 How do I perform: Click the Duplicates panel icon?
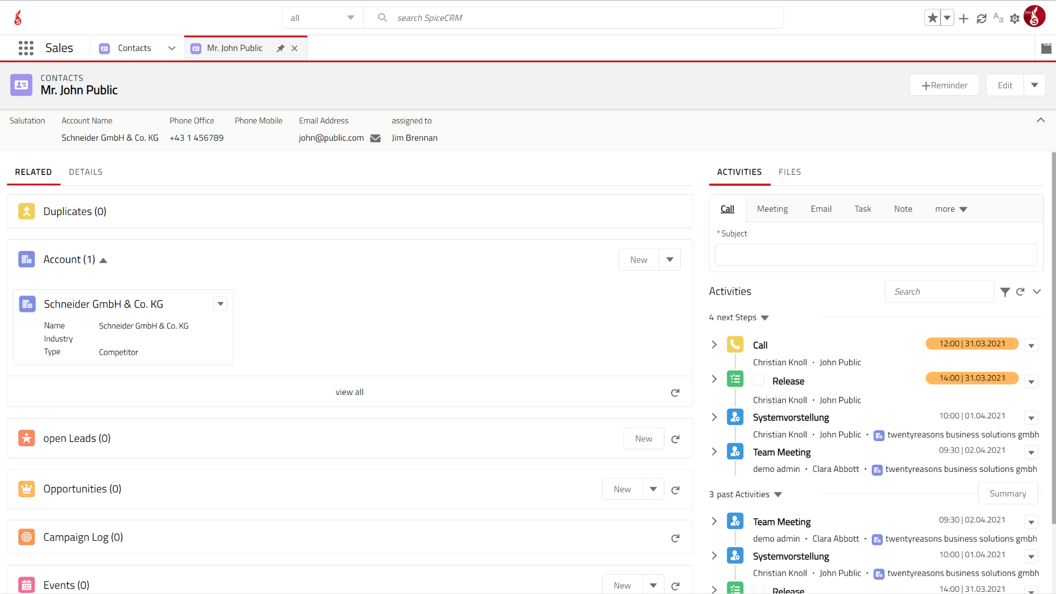26,211
